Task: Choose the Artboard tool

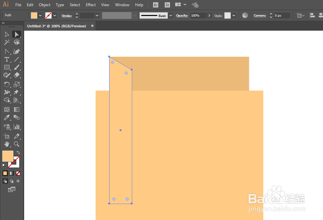Action: tap(7, 136)
